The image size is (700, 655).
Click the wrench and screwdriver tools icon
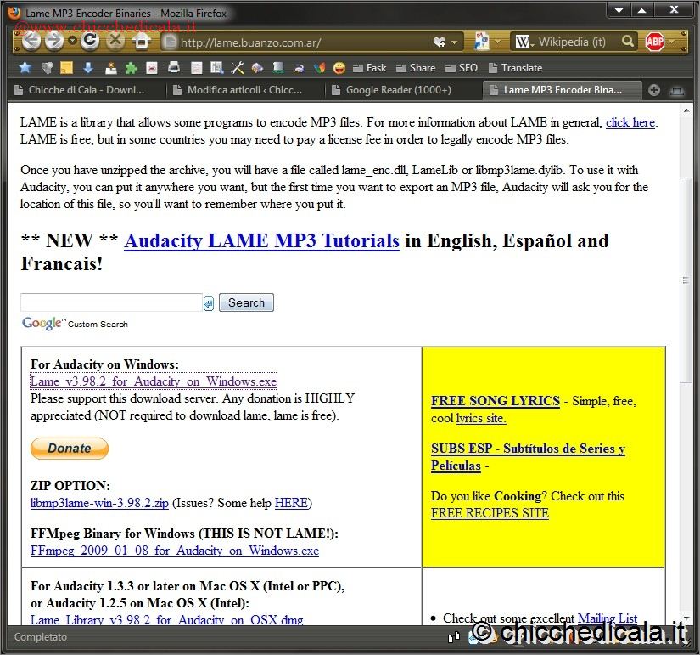[x=238, y=68]
